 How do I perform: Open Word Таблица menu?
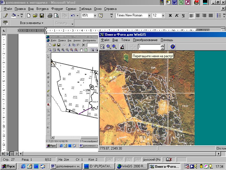(x=85, y=9)
